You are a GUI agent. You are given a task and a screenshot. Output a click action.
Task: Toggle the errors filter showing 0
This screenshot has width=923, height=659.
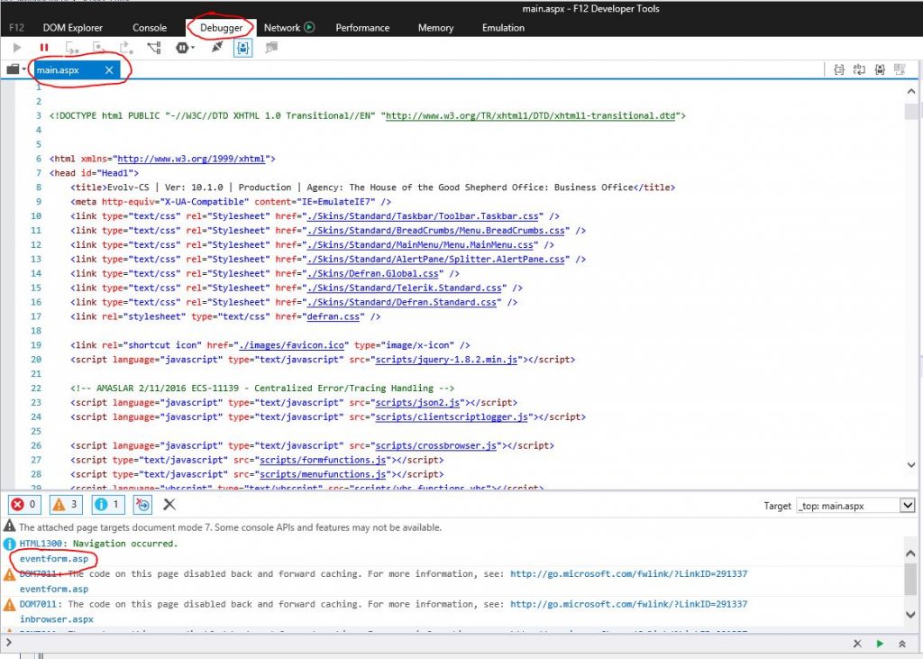point(24,504)
